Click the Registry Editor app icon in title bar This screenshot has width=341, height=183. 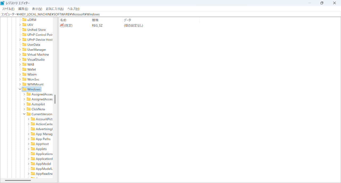click(x=2, y=3)
